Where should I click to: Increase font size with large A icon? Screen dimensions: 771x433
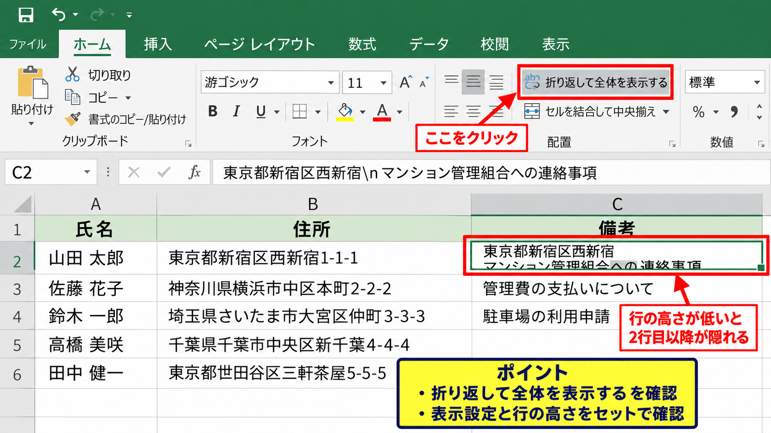[405, 82]
